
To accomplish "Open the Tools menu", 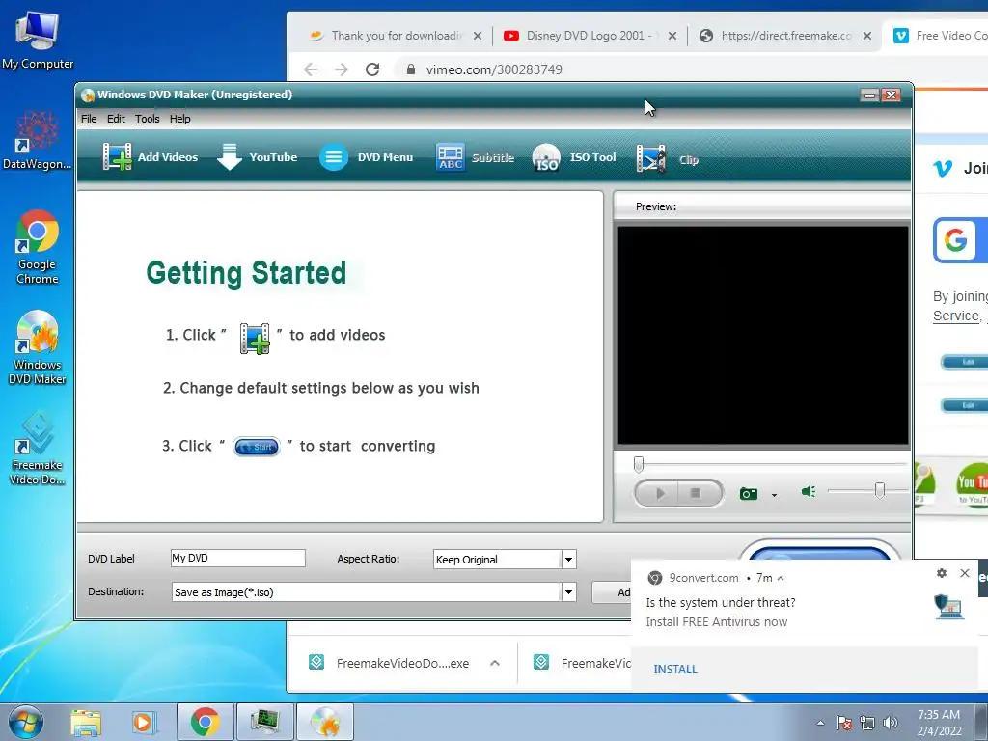I will (148, 119).
